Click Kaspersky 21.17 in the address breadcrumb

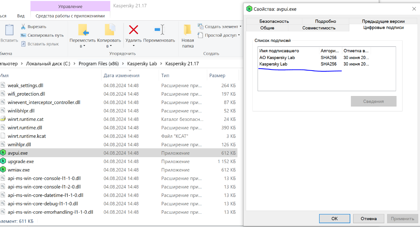(182, 64)
